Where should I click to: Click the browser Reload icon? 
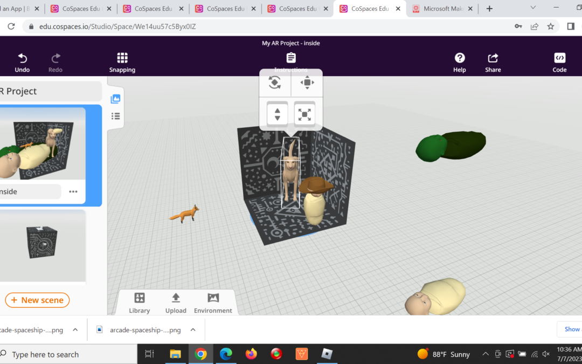(11, 26)
